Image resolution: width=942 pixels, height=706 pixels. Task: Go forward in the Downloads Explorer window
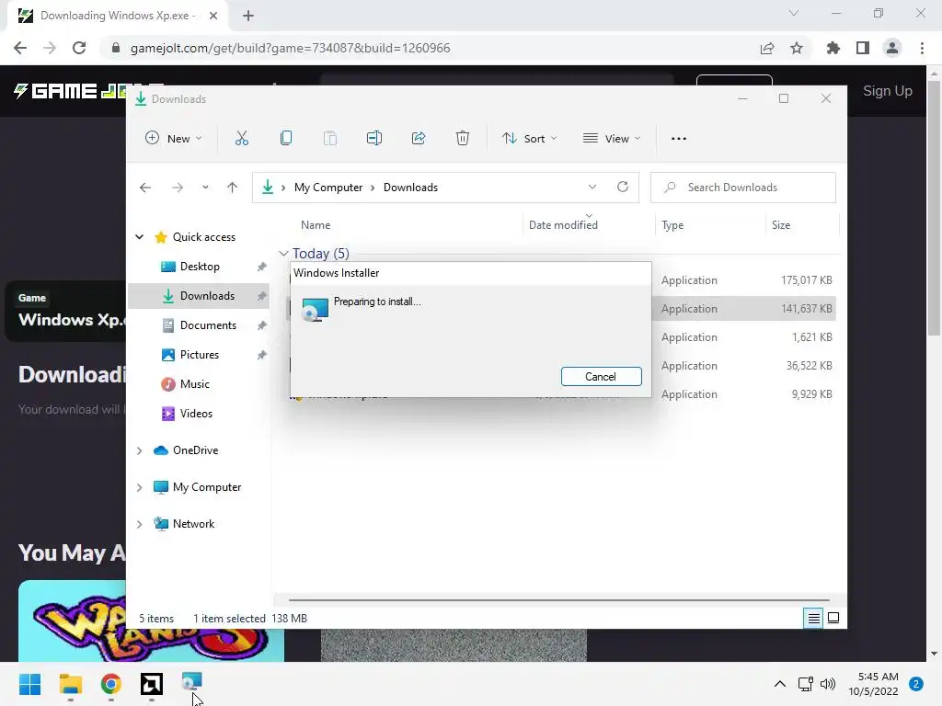(x=178, y=188)
